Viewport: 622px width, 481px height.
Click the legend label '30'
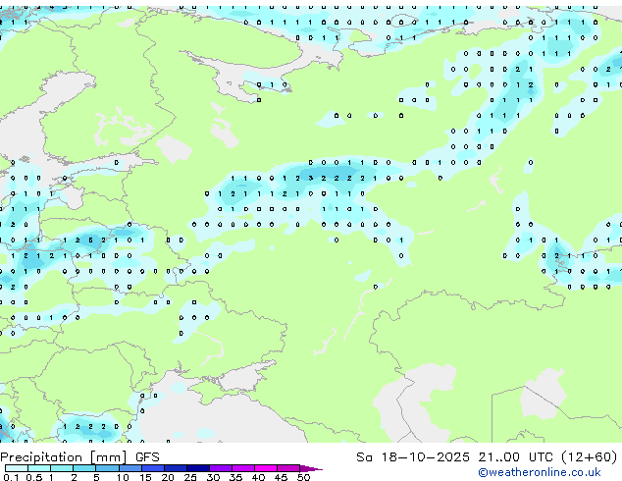click(x=213, y=477)
